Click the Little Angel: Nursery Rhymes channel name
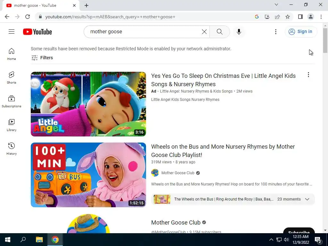Screen dimensions: 328x246 pyautogui.click(x=196, y=91)
